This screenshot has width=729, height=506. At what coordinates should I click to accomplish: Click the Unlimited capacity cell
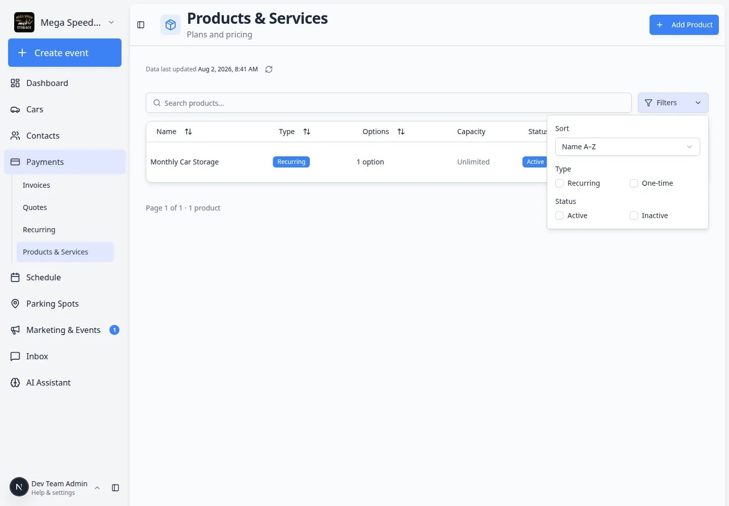point(473,162)
